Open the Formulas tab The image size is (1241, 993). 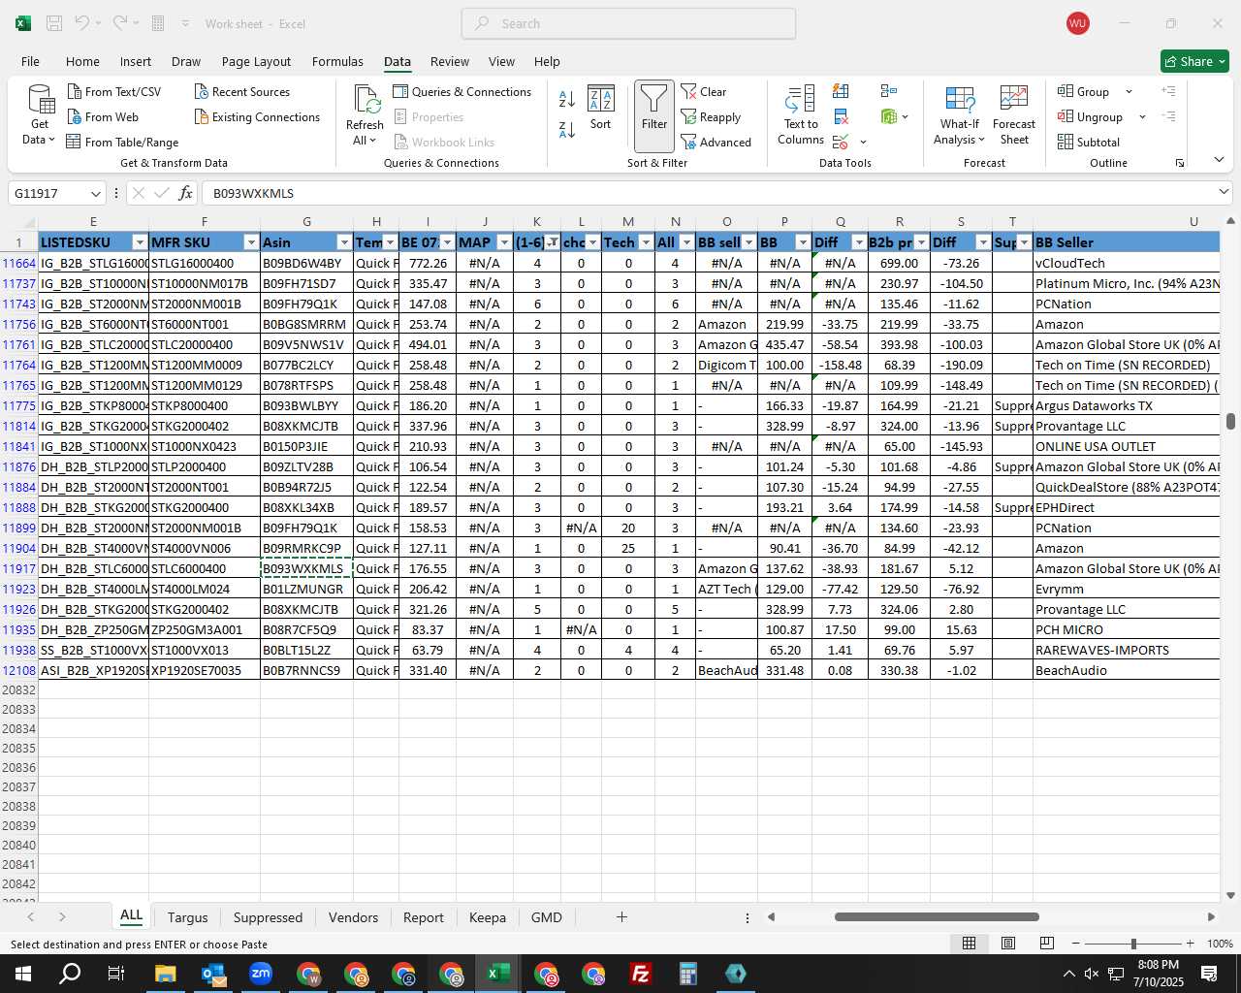click(337, 61)
